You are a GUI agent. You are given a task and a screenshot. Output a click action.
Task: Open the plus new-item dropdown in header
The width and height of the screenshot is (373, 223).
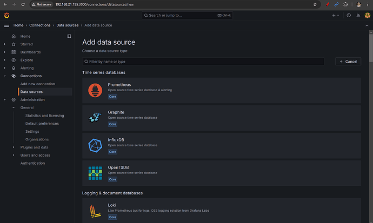pos(336,15)
